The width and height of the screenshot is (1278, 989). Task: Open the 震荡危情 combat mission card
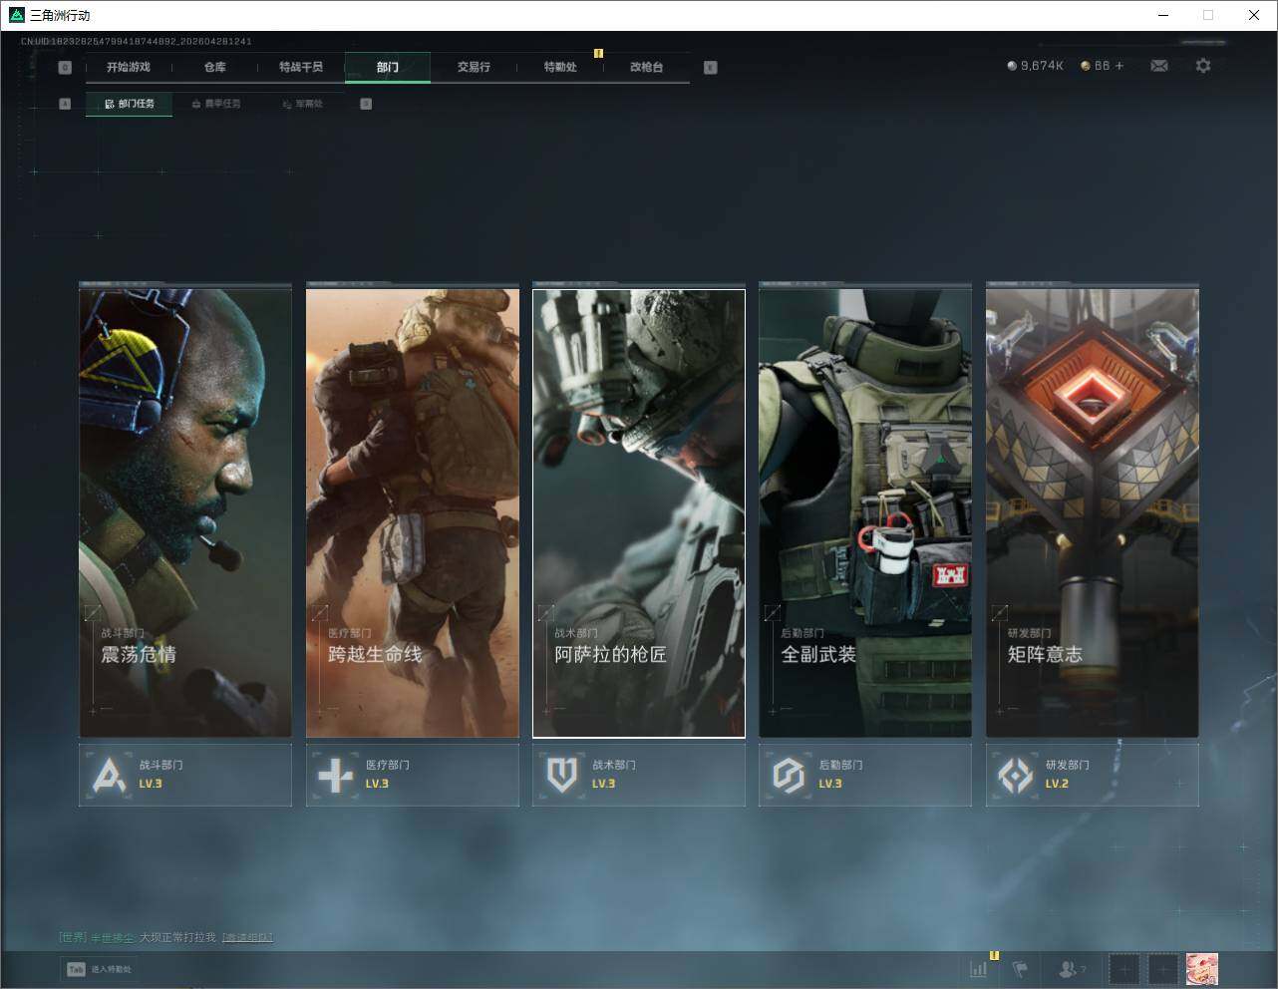pos(185,512)
